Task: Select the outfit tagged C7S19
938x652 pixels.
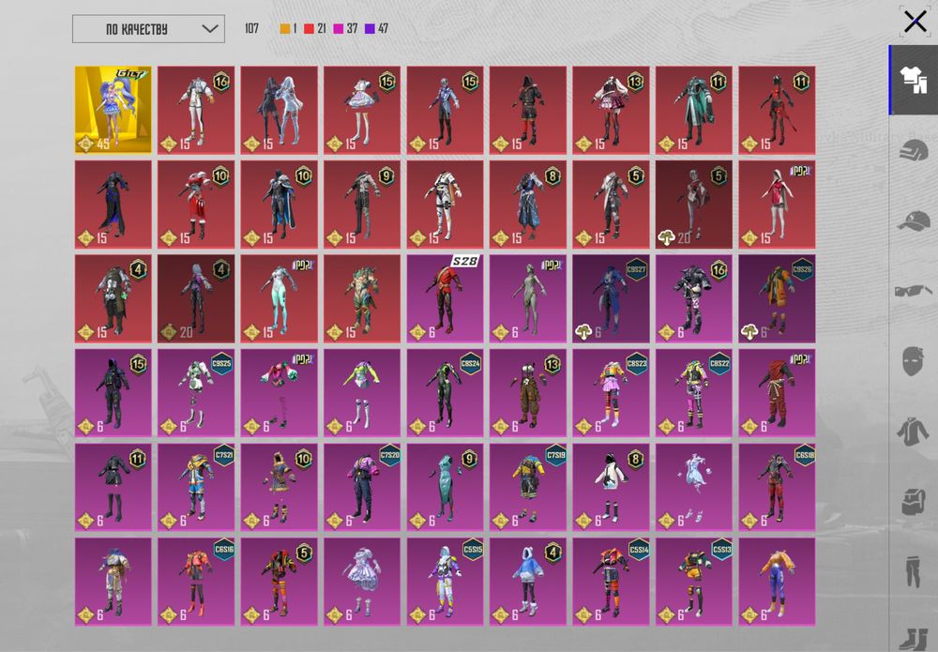Action: pyautogui.click(x=527, y=487)
